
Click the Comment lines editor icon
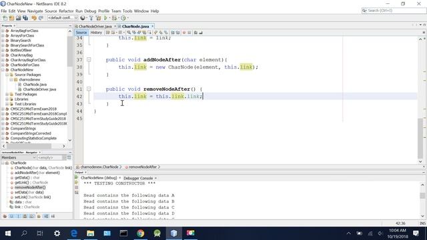pos(195,33)
